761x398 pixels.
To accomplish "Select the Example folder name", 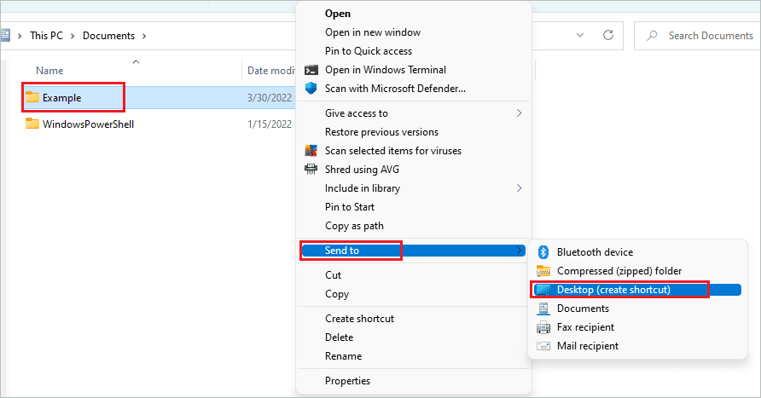I will pos(61,98).
